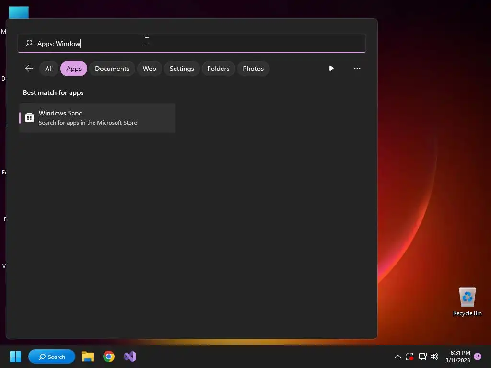Open the notification badge showing 2
The height and width of the screenshot is (368, 491).
pyautogui.click(x=478, y=356)
